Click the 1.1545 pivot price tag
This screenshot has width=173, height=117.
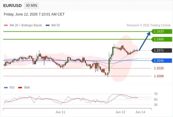(162, 61)
